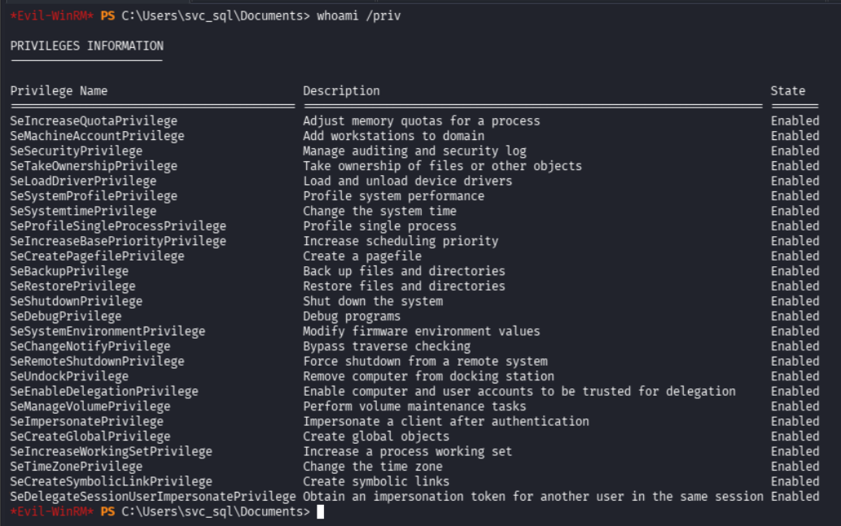Click the SeMachineAccountPrivilege entry
The width and height of the screenshot is (841, 526).
click(97, 136)
